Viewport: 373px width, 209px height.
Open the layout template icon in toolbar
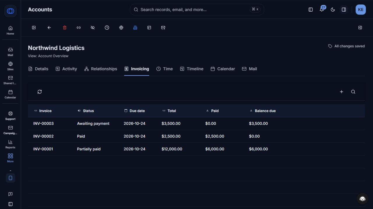pyautogui.click(x=149, y=28)
